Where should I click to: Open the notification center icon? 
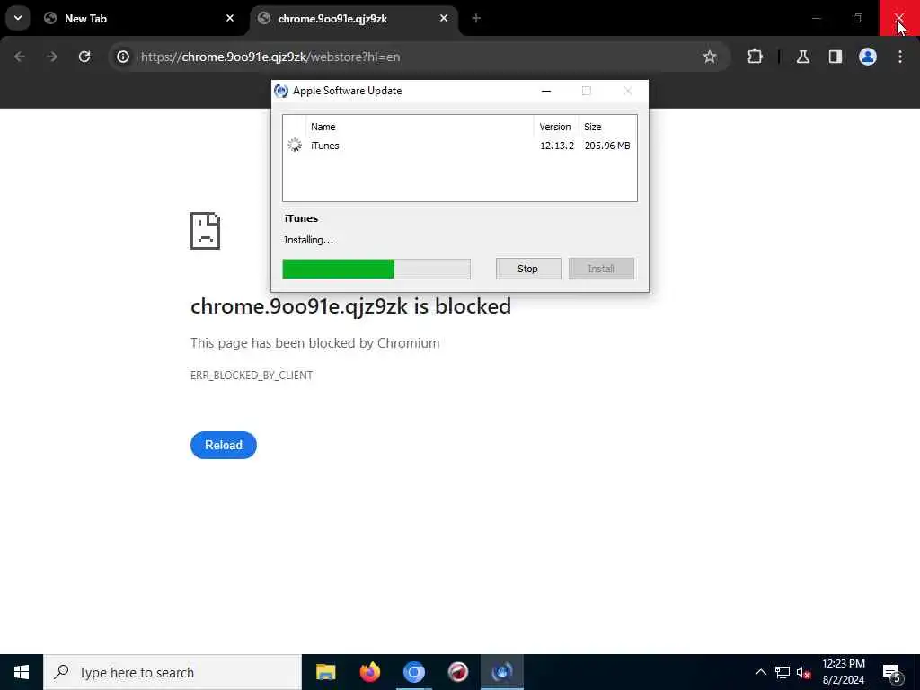(892, 672)
